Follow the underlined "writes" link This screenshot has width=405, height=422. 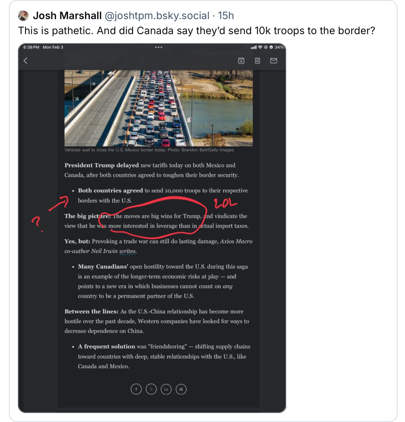(x=128, y=251)
